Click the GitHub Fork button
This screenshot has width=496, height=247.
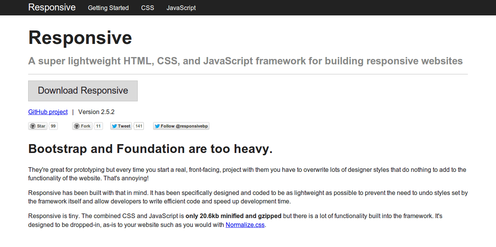82,126
